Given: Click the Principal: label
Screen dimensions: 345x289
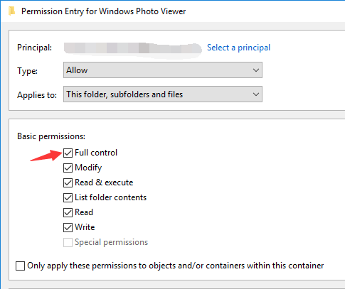Looking at the screenshot, I should pyautogui.click(x=35, y=48).
